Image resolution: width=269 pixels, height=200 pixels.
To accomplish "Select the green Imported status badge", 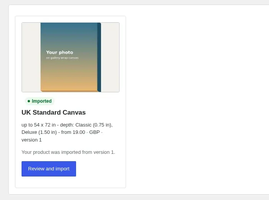I will pyautogui.click(x=40, y=101).
